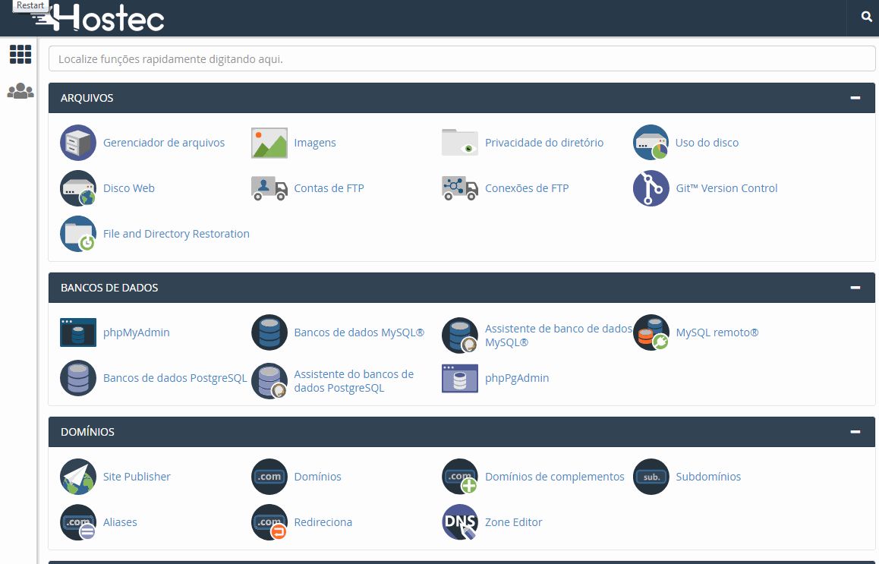This screenshot has height=564, width=879.
Task: Click the Hostec logo
Action: pyautogui.click(x=98, y=17)
